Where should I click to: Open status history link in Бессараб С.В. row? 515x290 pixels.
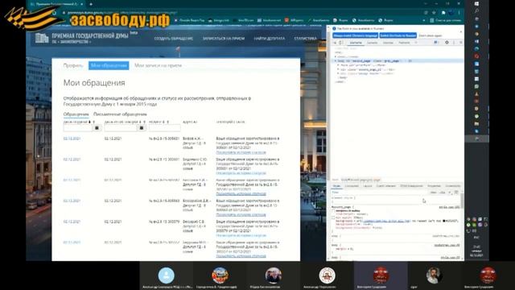pos(241,235)
